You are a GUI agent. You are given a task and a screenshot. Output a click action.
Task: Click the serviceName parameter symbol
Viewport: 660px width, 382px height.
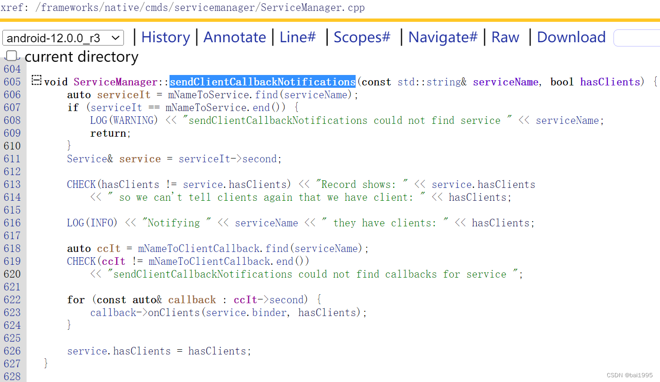505,82
